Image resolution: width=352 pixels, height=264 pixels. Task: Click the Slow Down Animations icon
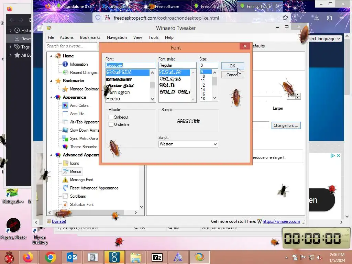point(65,130)
